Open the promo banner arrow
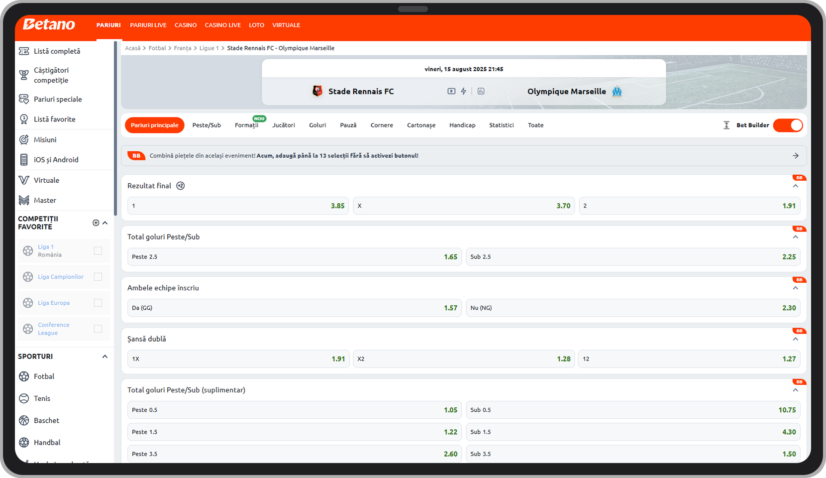This screenshot has height=478, width=826. point(796,156)
